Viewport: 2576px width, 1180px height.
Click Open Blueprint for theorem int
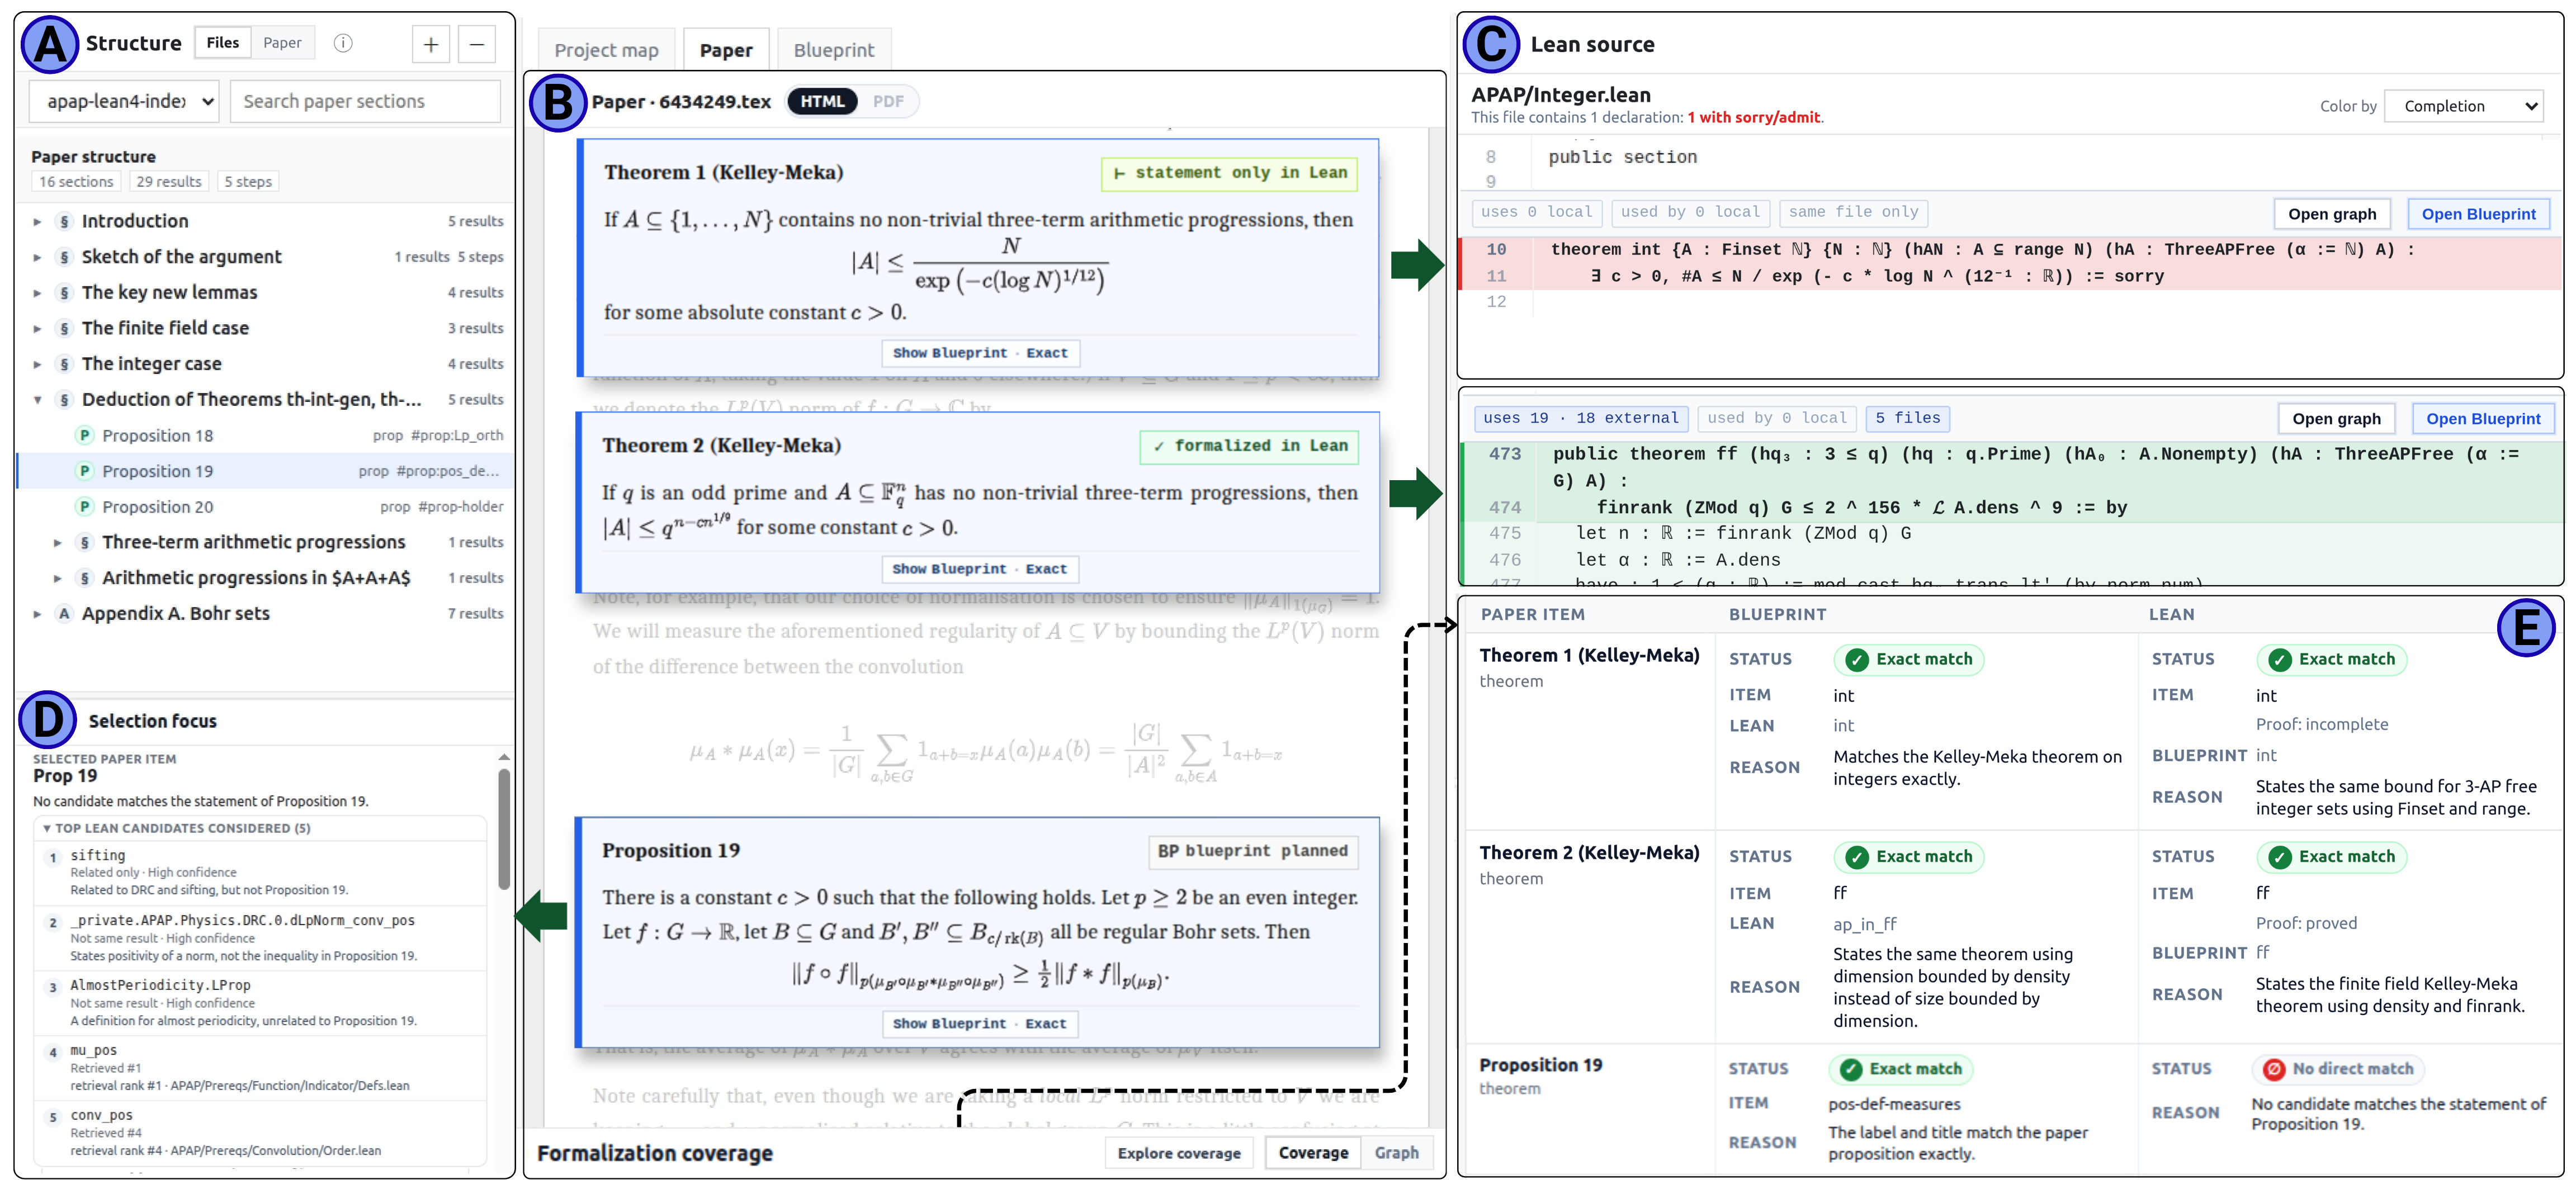tap(2478, 214)
